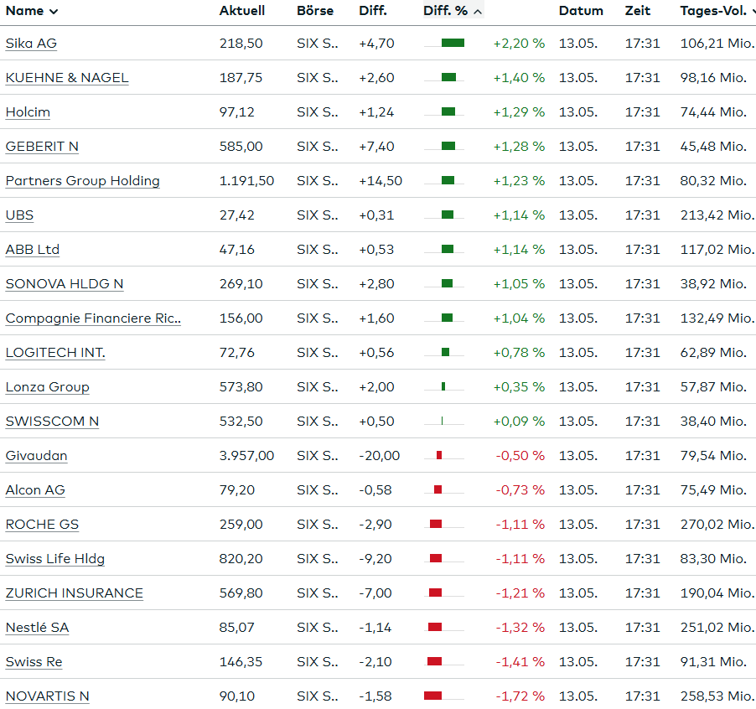Click Lonza Group +0,35 % value

[519, 387]
